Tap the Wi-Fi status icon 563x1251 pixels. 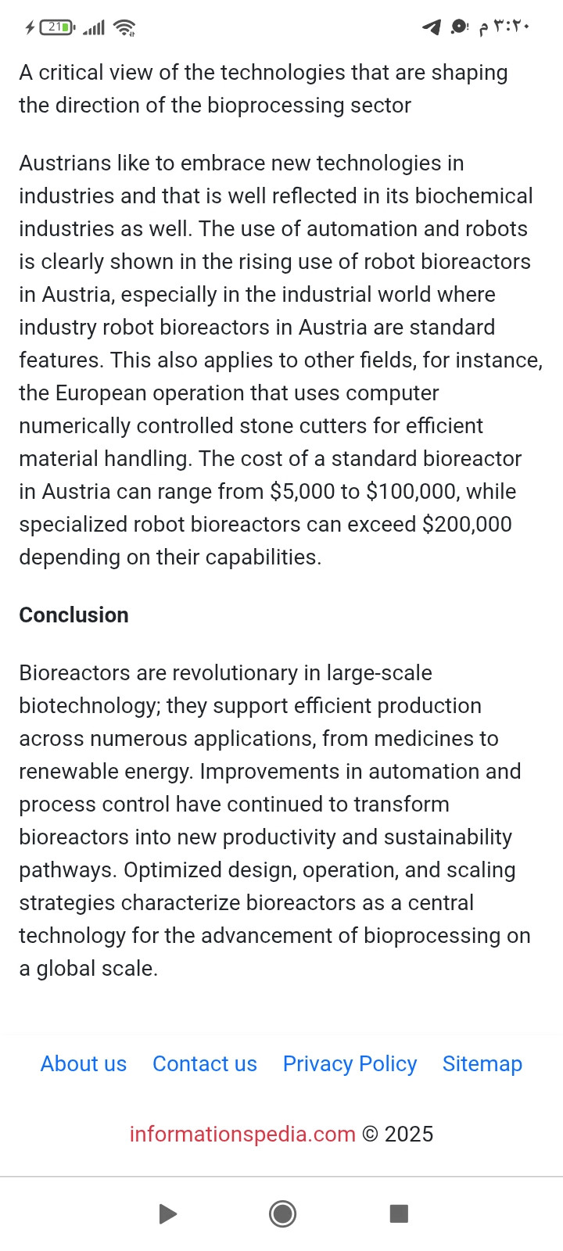point(124,27)
